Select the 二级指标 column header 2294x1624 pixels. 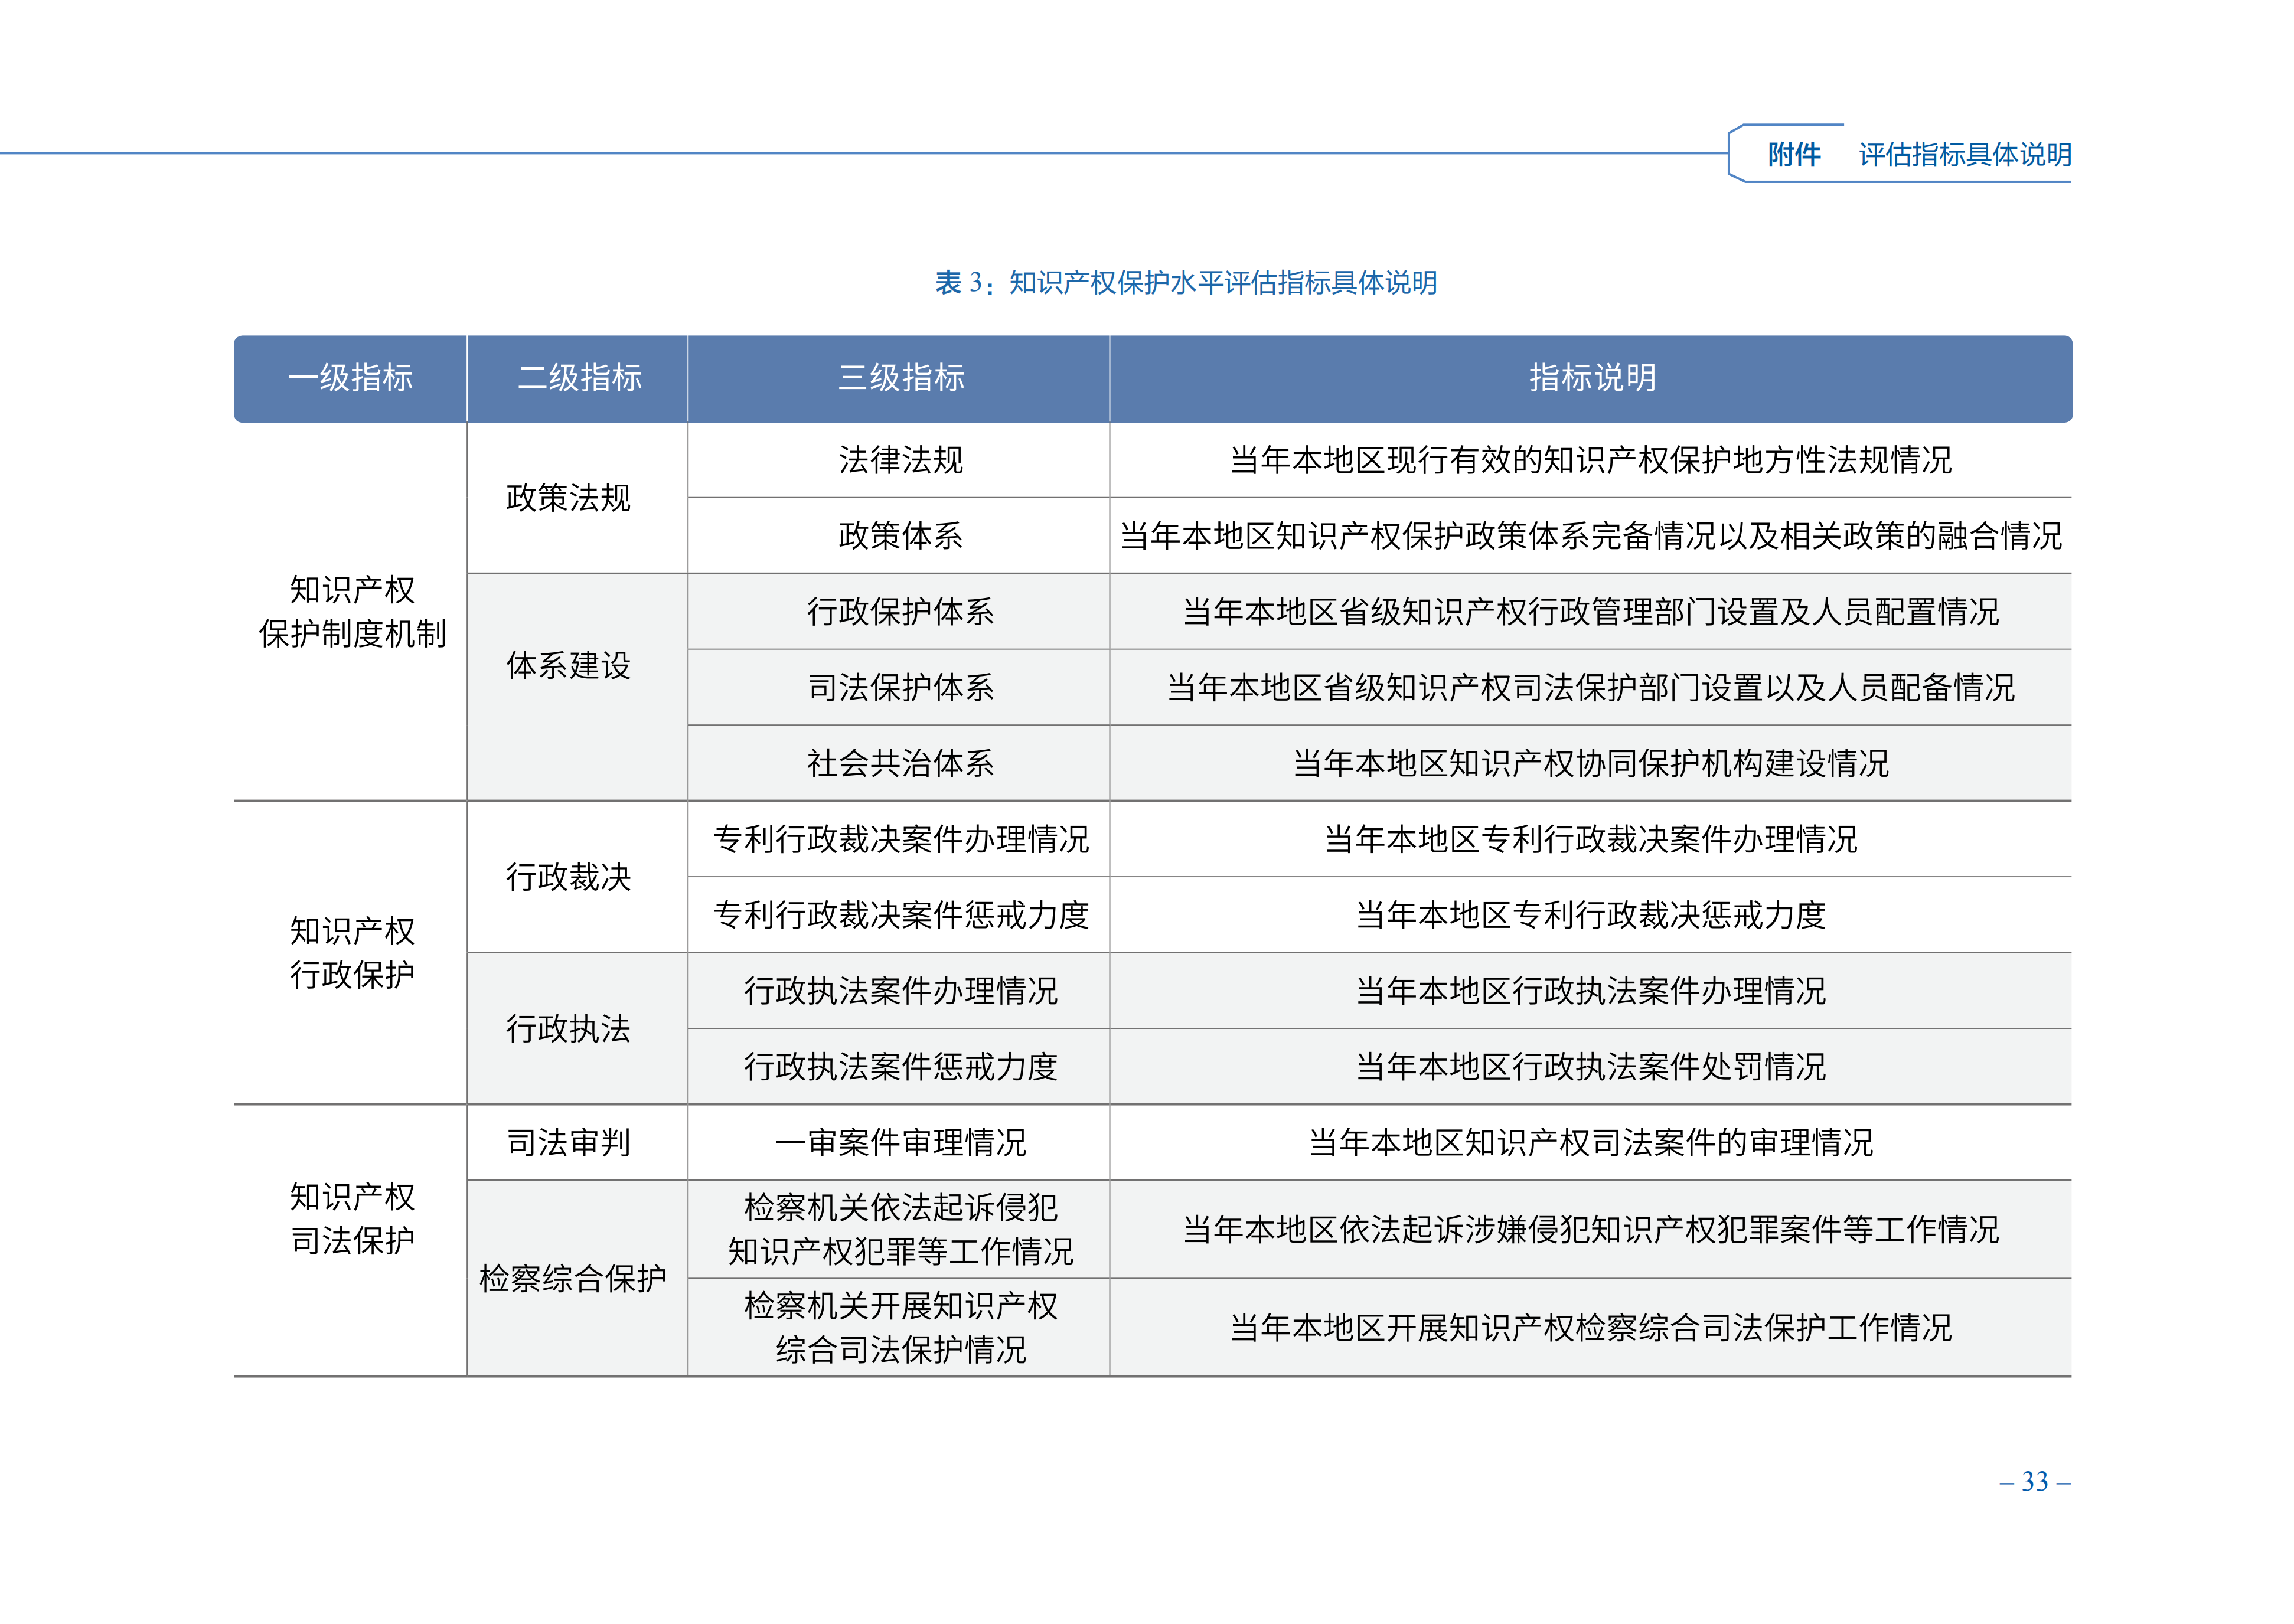tap(578, 378)
